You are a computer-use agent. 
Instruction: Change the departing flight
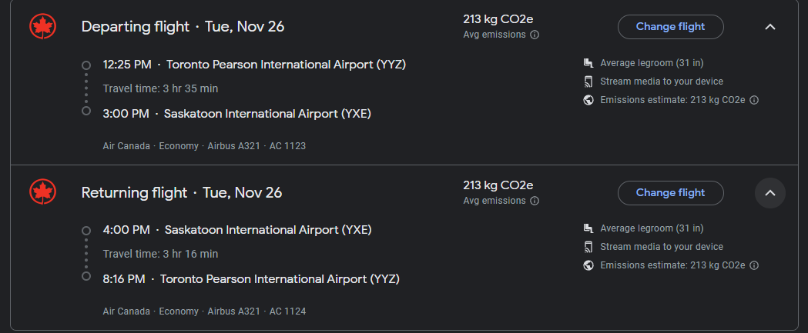pyautogui.click(x=670, y=27)
